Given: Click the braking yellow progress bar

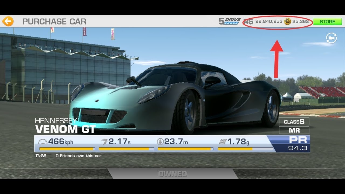Looking at the screenshot, I should tap(185, 149).
